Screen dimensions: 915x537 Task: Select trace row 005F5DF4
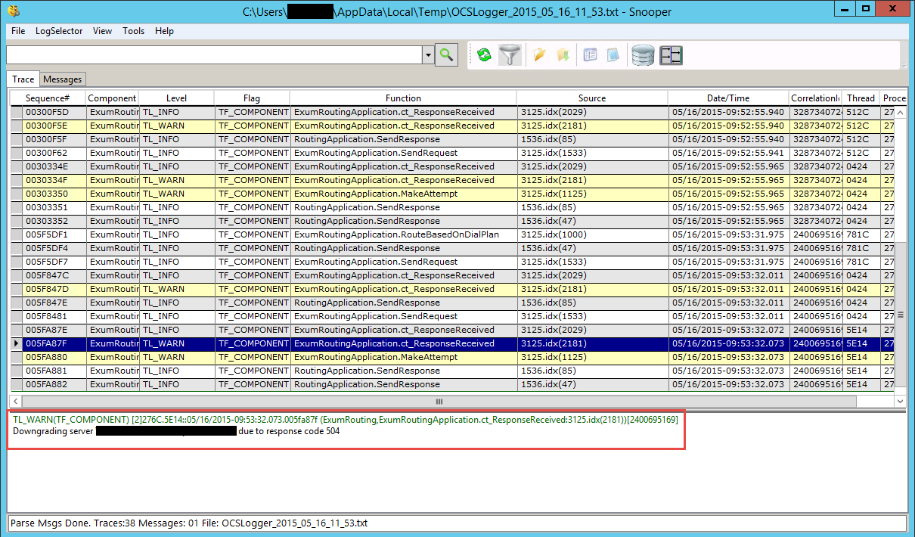451,248
